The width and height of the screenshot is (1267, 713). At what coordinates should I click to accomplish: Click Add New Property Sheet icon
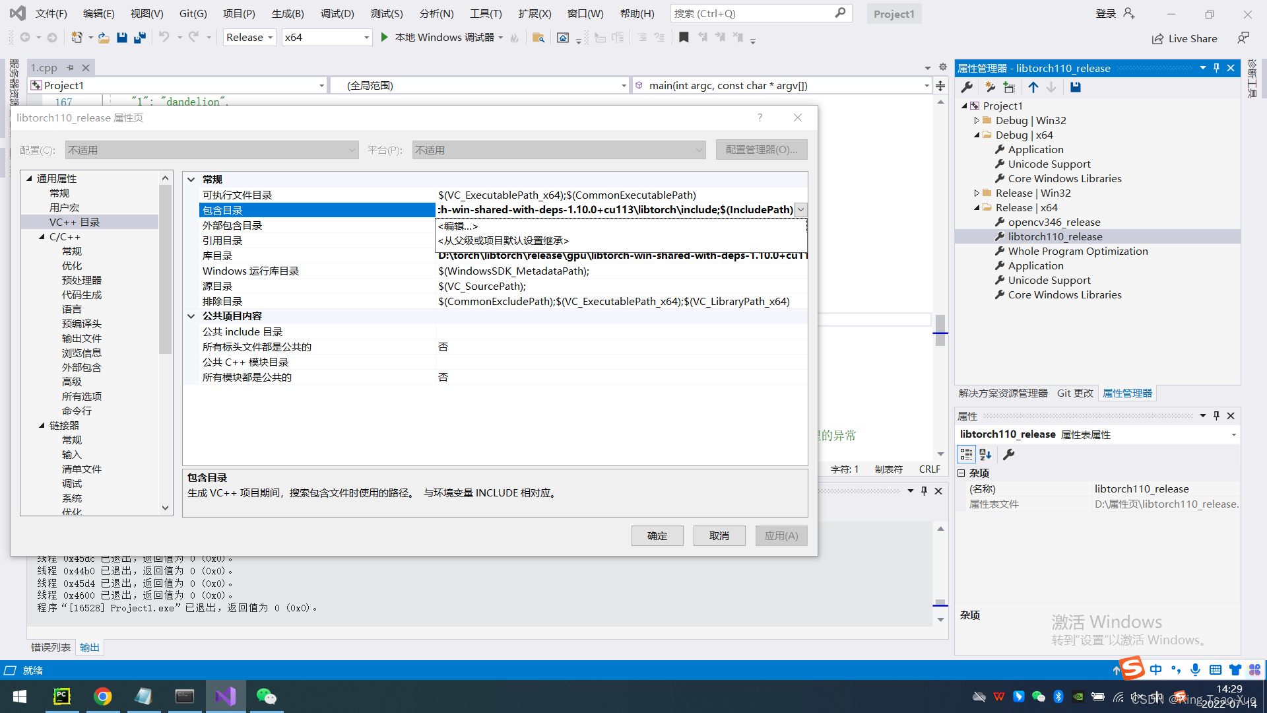click(989, 87)
